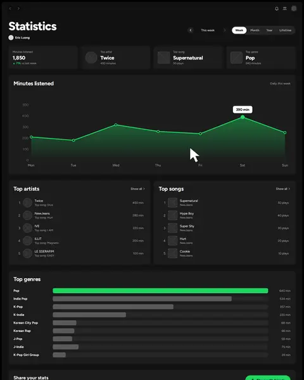Click Hurt cover art in Top songs
304x380 pixels.
[x=173, y=241]
